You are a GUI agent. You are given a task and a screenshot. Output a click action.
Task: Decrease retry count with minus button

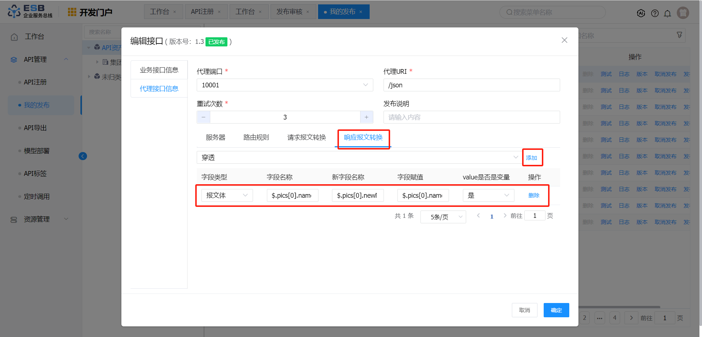coord(204,117)
